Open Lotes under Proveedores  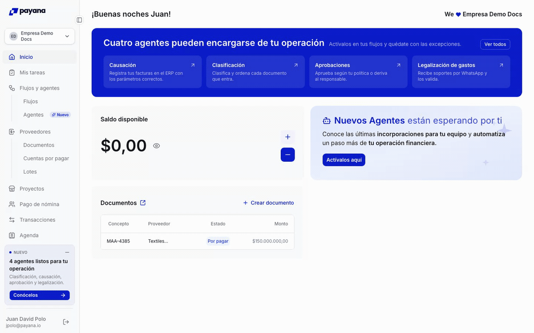tap(30, 172)
